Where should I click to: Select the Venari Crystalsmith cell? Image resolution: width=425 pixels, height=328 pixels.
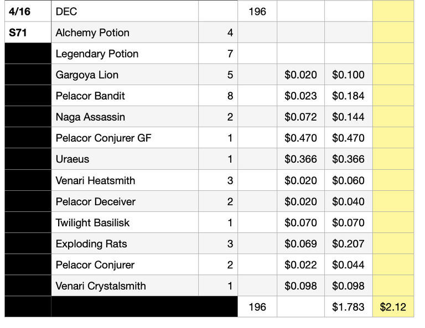pyautogui.click(x=125, y=286)
